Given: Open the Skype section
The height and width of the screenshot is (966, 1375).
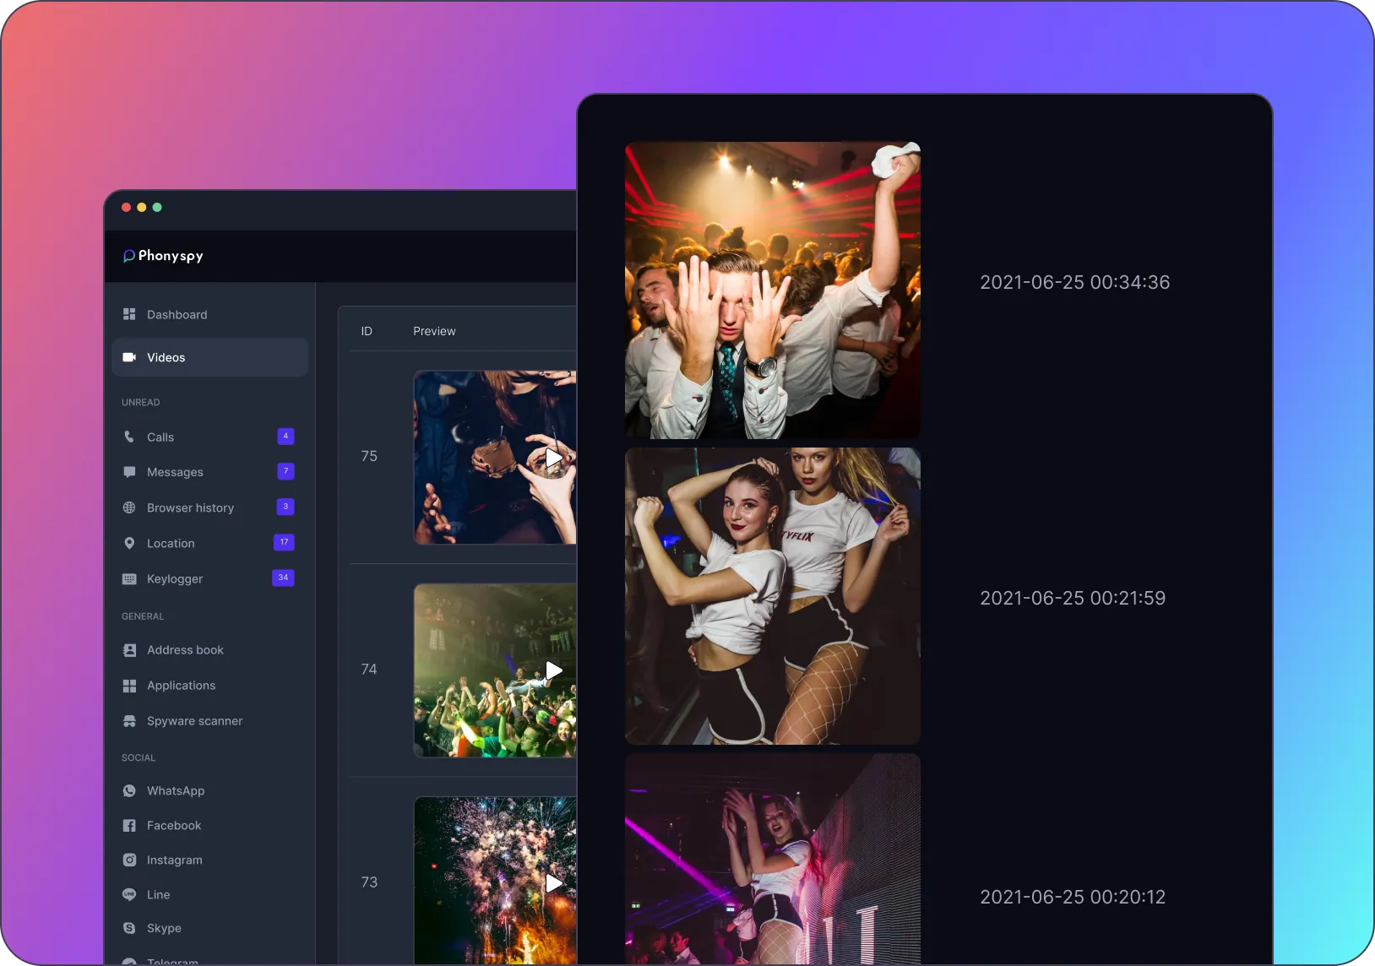Looking at the screenshot, I should tap(164, 928).
